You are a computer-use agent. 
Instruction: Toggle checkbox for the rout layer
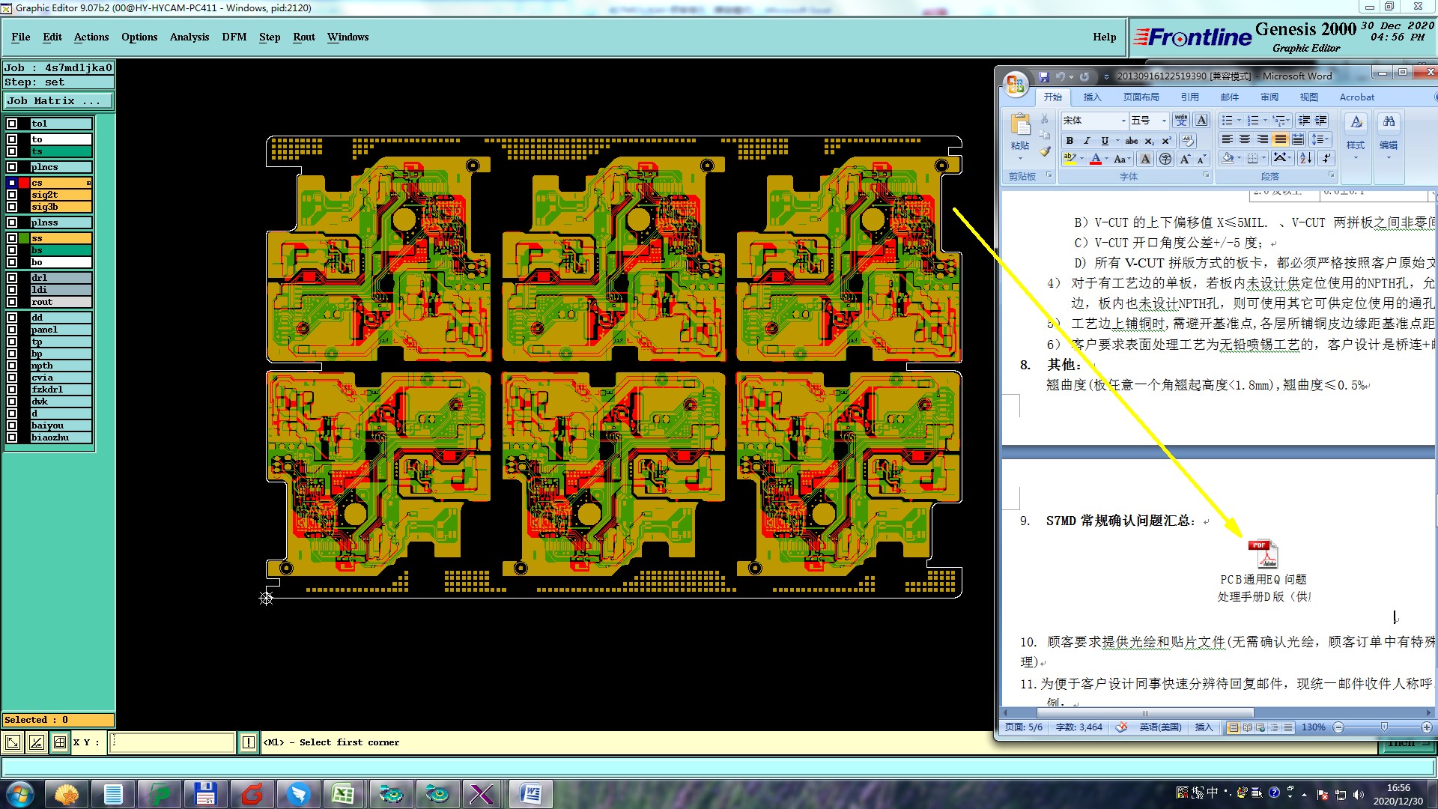(x=12, y=302)
